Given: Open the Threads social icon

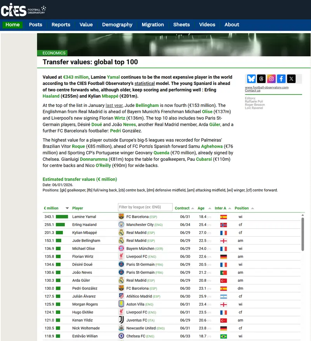Looking at the screenshot, I should [x=261, y=79].
